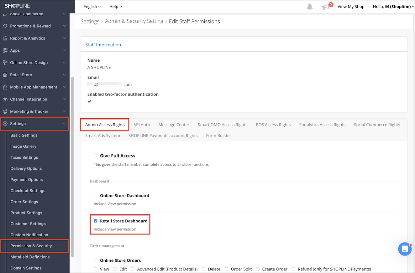The width and height of the screenshot is (415, 273).
Task: Go to Admin & Security Setting breadcrumb
Action: [x=134, y=21]
